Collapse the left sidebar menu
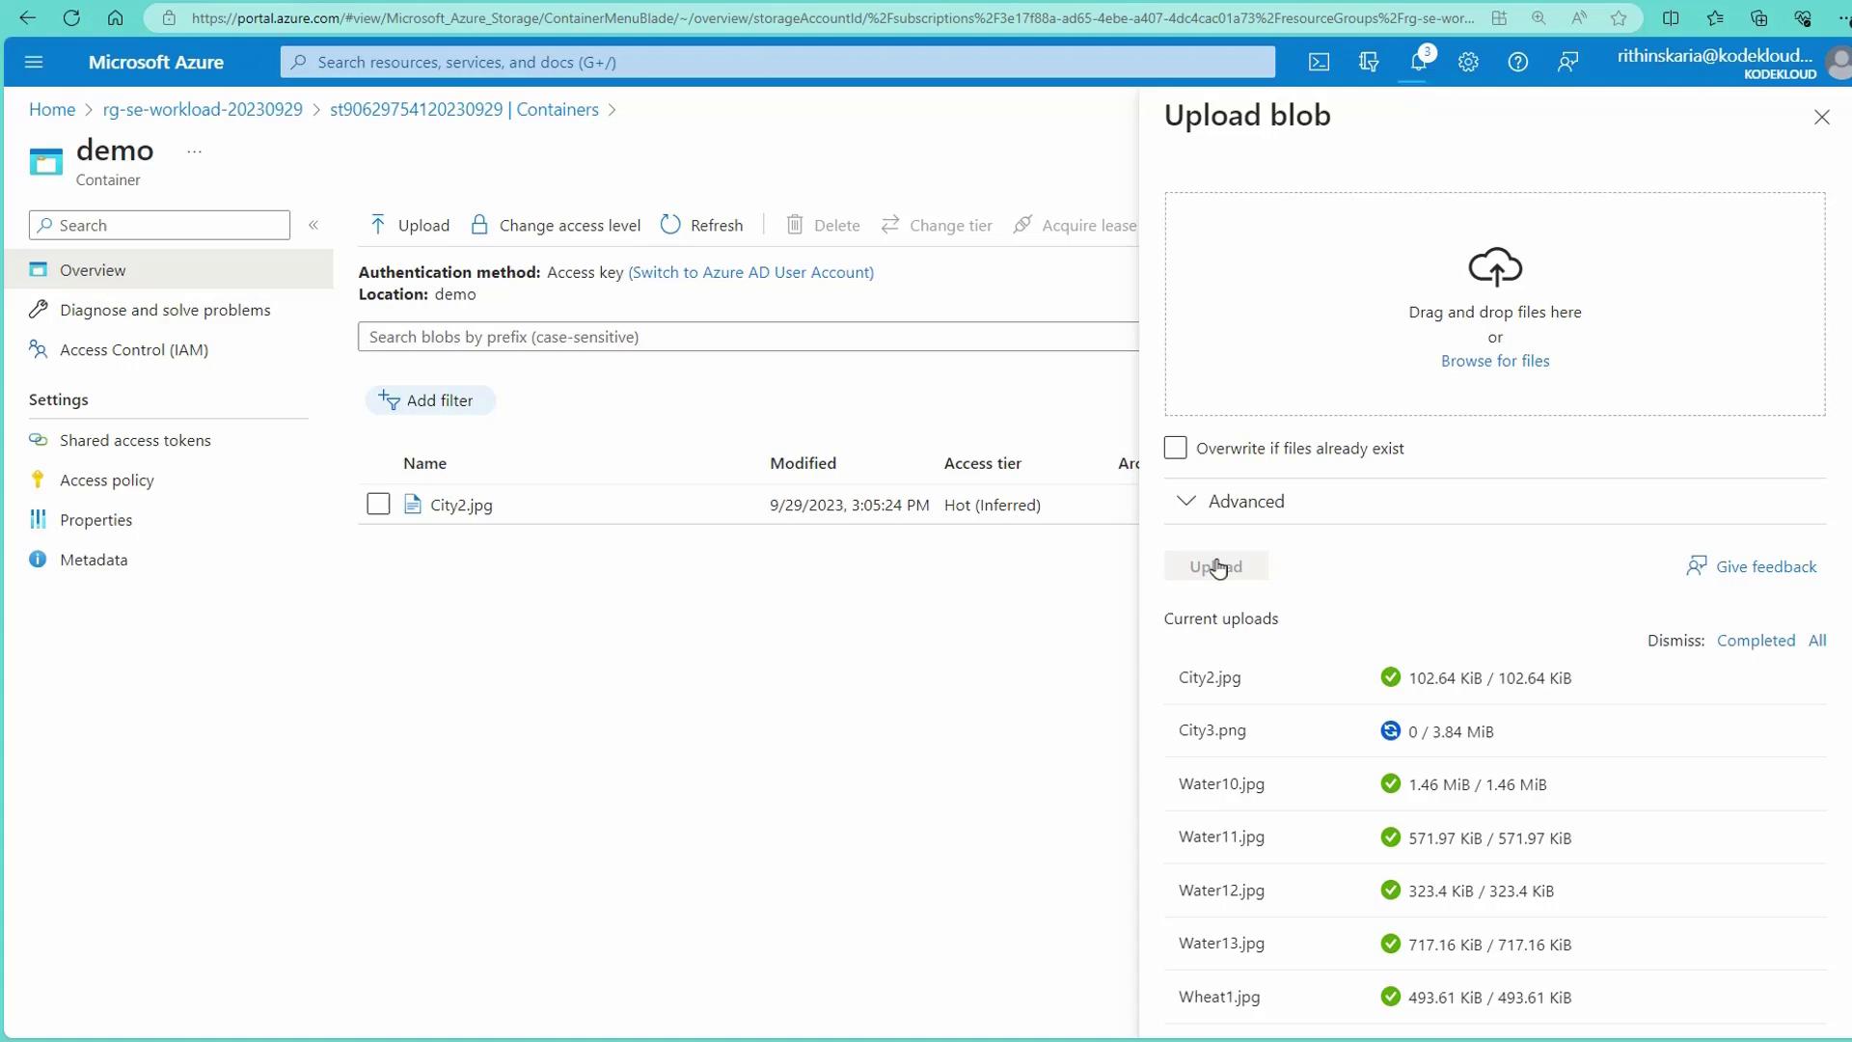The image size is (1852, 1042). [x=313, y=225]
